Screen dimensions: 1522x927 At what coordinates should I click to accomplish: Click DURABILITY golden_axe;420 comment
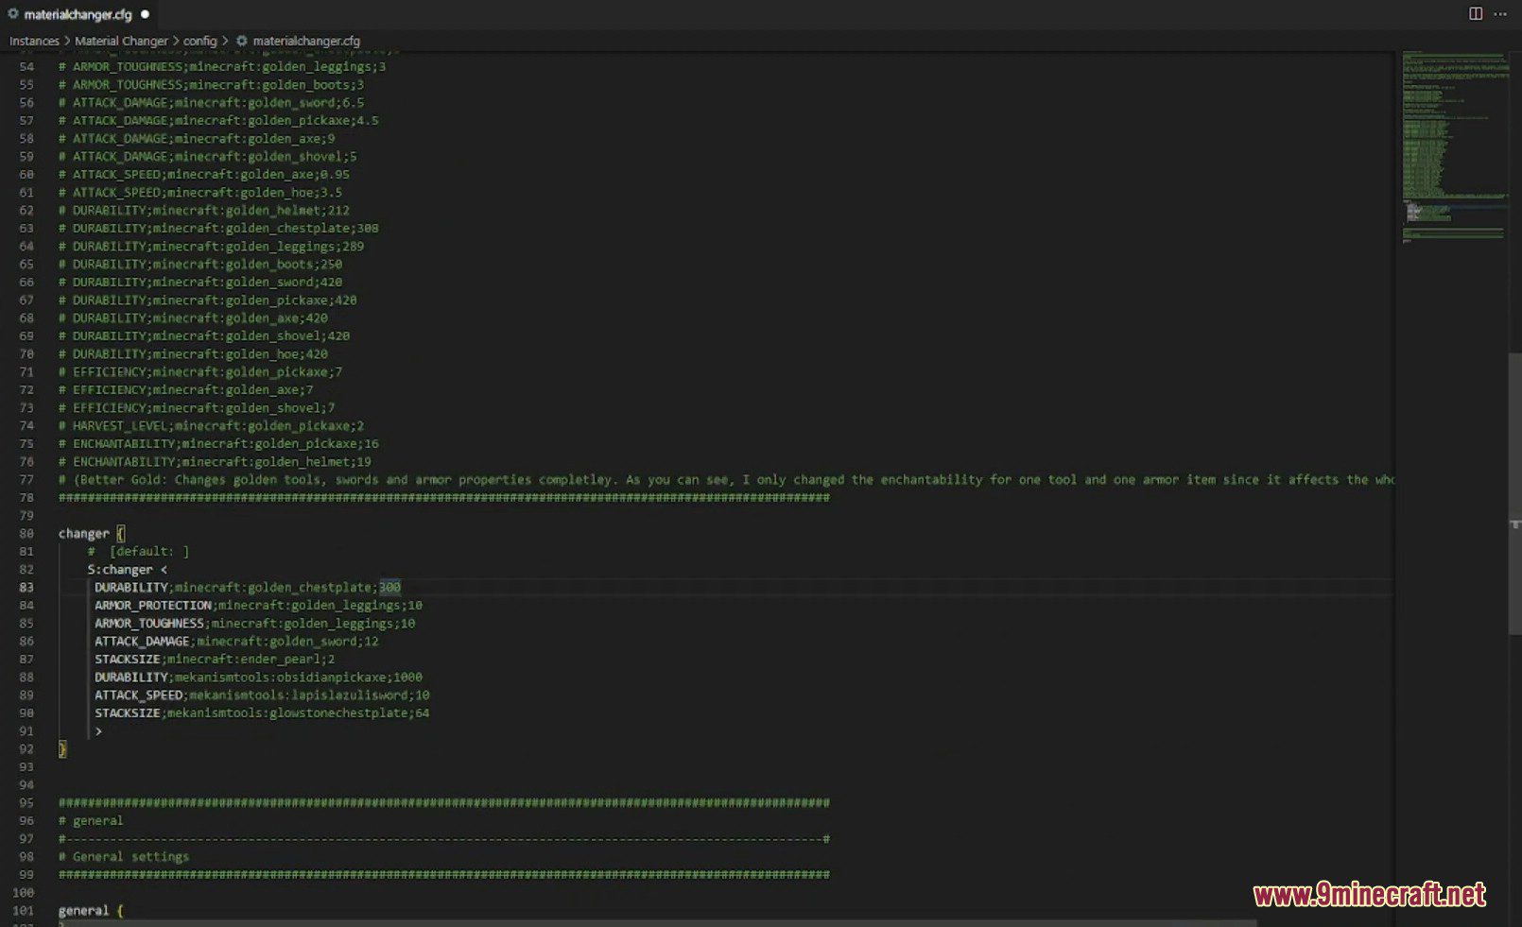coord(193,318)
